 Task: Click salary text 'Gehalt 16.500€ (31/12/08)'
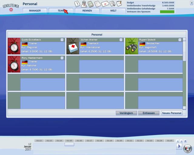pyautogui.click(x=155, y=51)
